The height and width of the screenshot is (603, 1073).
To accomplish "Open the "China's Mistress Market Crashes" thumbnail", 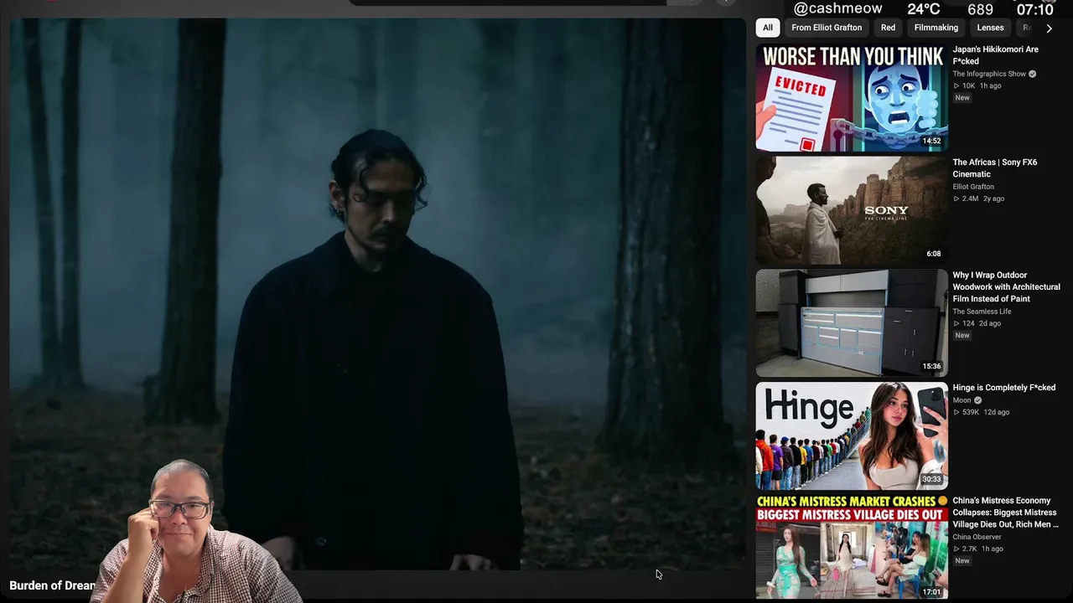I will click(852, 547).
